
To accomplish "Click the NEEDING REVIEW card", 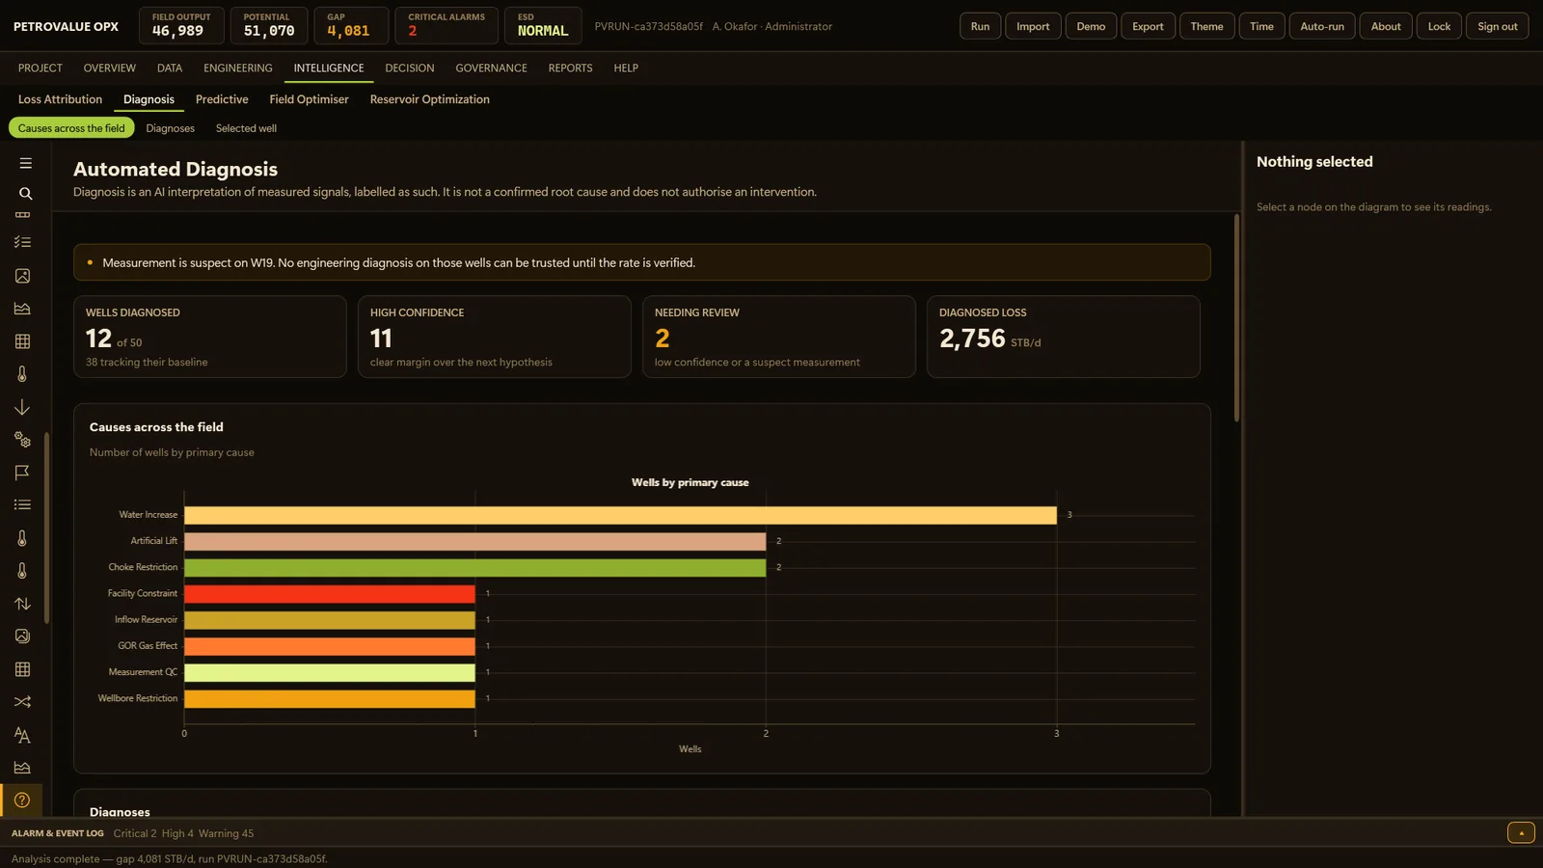I will click(x=779, y=337).
